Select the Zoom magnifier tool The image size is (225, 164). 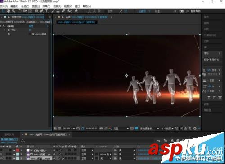13,11
